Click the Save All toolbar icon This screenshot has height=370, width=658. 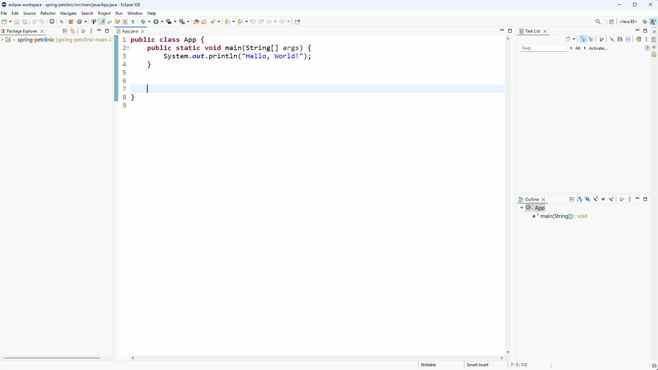[25, 22]
